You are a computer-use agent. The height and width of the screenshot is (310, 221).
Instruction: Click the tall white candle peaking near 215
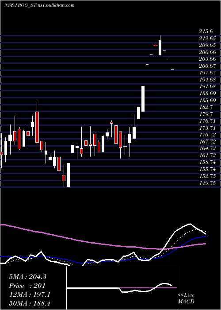tap(160, 47)
